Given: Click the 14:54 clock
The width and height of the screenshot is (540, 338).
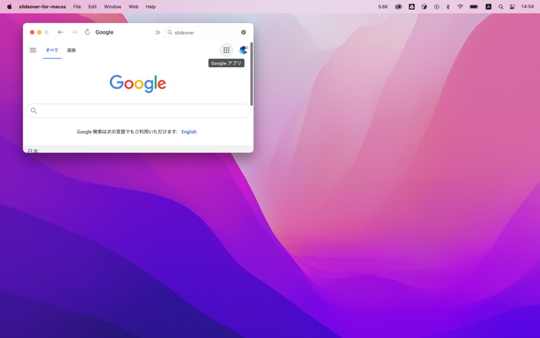Looking at the screenshot, I should 527,7.
